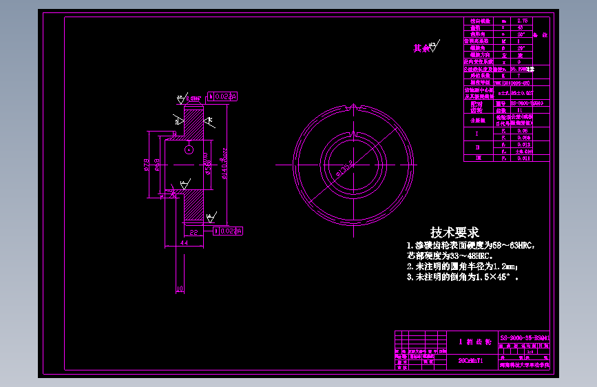Click the circled datum mark inside the section view
Image resolution: width=597 pixels, height=387 pixels.
point(189,149)
